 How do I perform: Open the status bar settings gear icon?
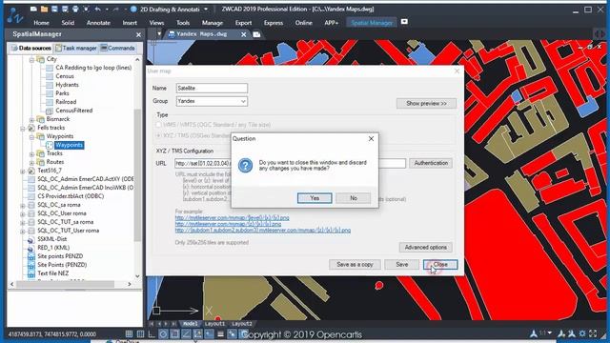point(582,333)
